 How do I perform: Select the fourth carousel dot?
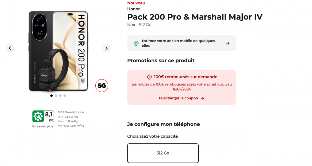point(65,96)
